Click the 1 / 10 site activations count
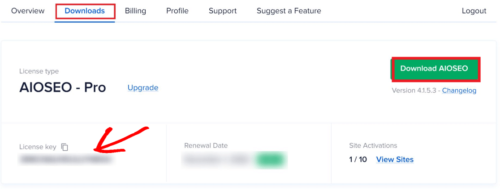The width and height of the screenshot is (500, 190). (358, 159)
